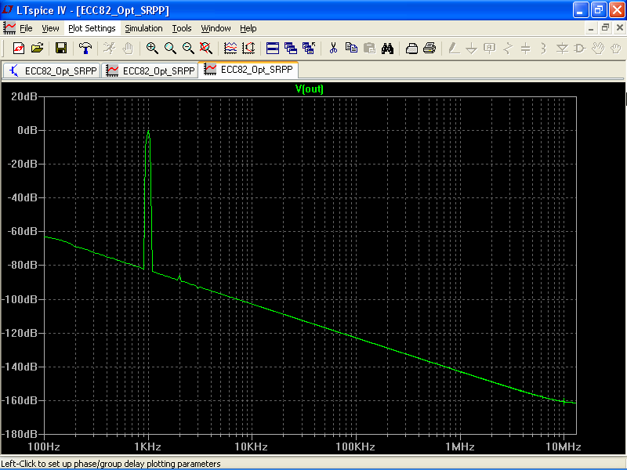
Task: Click the LTspice title bar application icon
Action: (8, 10)
